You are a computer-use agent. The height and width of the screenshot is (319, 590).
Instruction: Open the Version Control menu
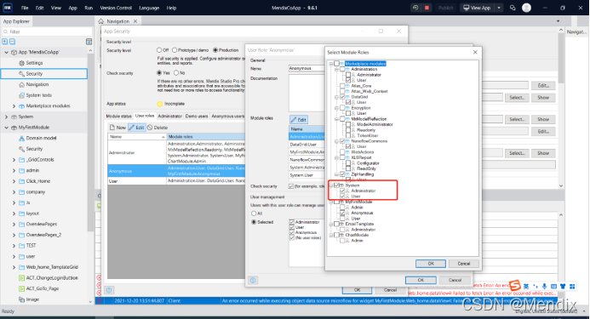(x=116, y=8)
